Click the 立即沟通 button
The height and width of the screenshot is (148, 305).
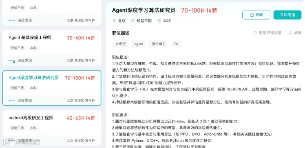287,15
